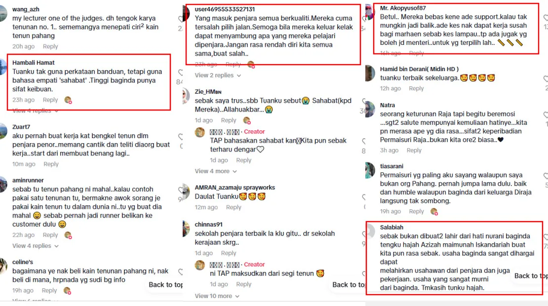Image resolution: width=548 pixels, height=306 pixels.
Task: Expand 'View 2 replies' under user46955533527131
Action: [x=218, y=75]
